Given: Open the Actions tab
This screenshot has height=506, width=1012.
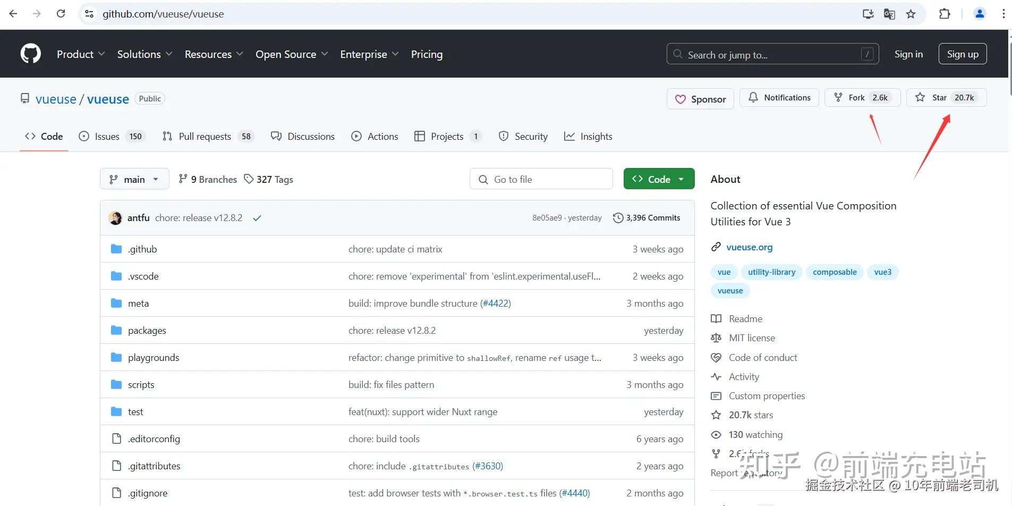Looking at the screenshot, I should point(375,137).
